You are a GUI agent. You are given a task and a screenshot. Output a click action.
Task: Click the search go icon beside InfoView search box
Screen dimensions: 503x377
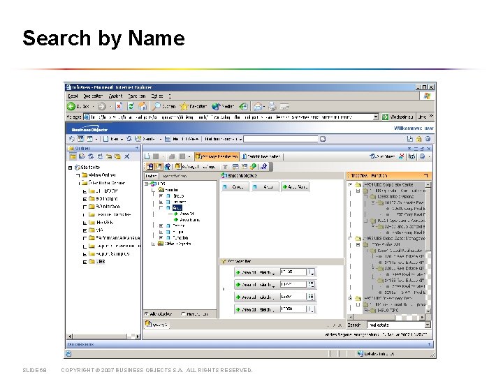tap(323, 139)
